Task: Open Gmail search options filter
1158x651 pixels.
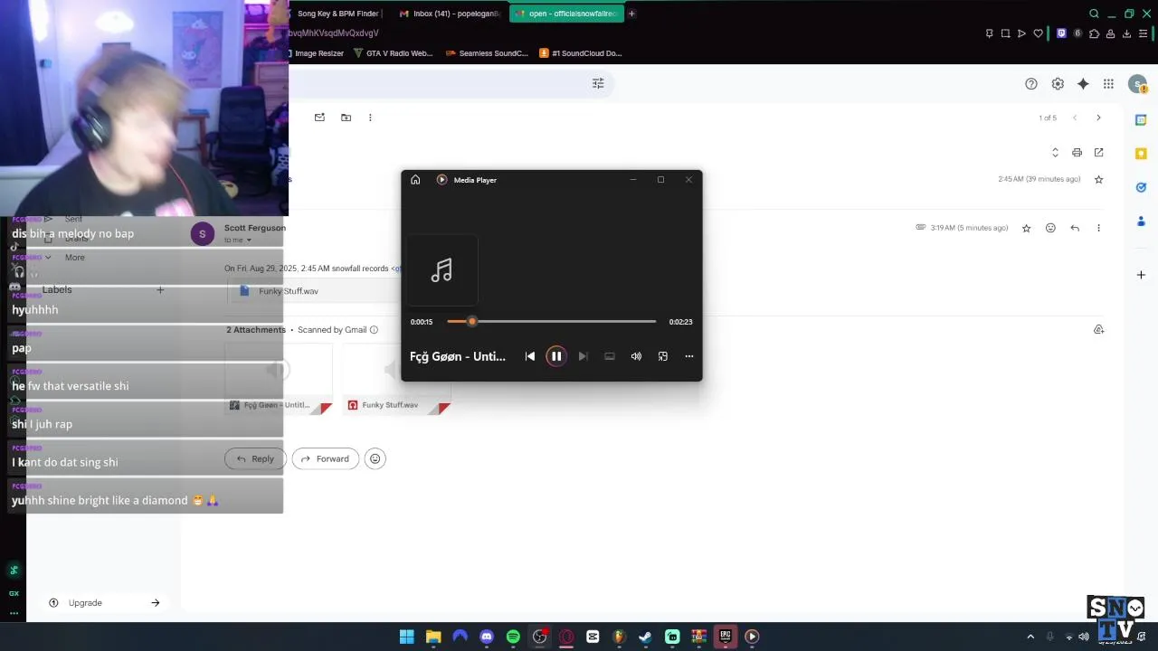Action: (598, 83)
